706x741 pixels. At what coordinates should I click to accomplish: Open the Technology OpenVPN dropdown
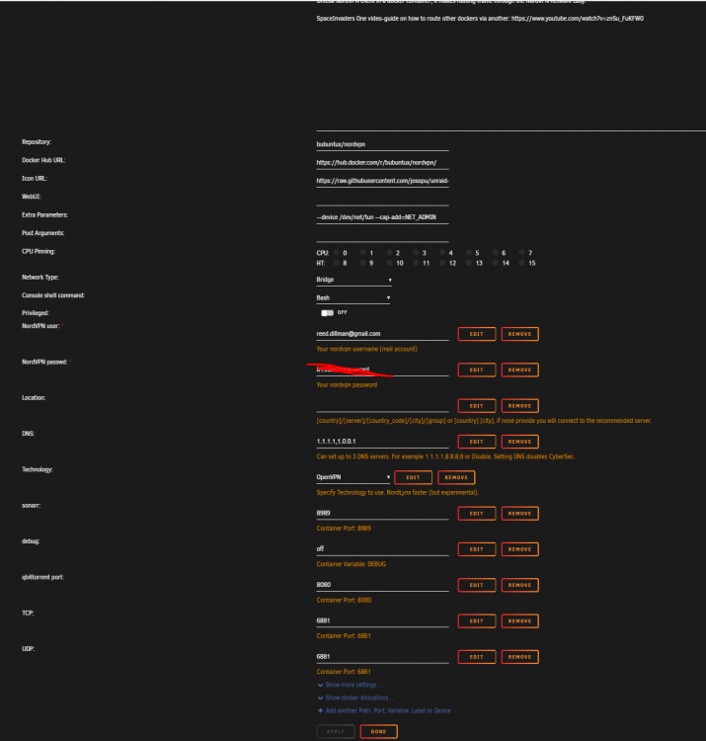click(x=353, y=477)
